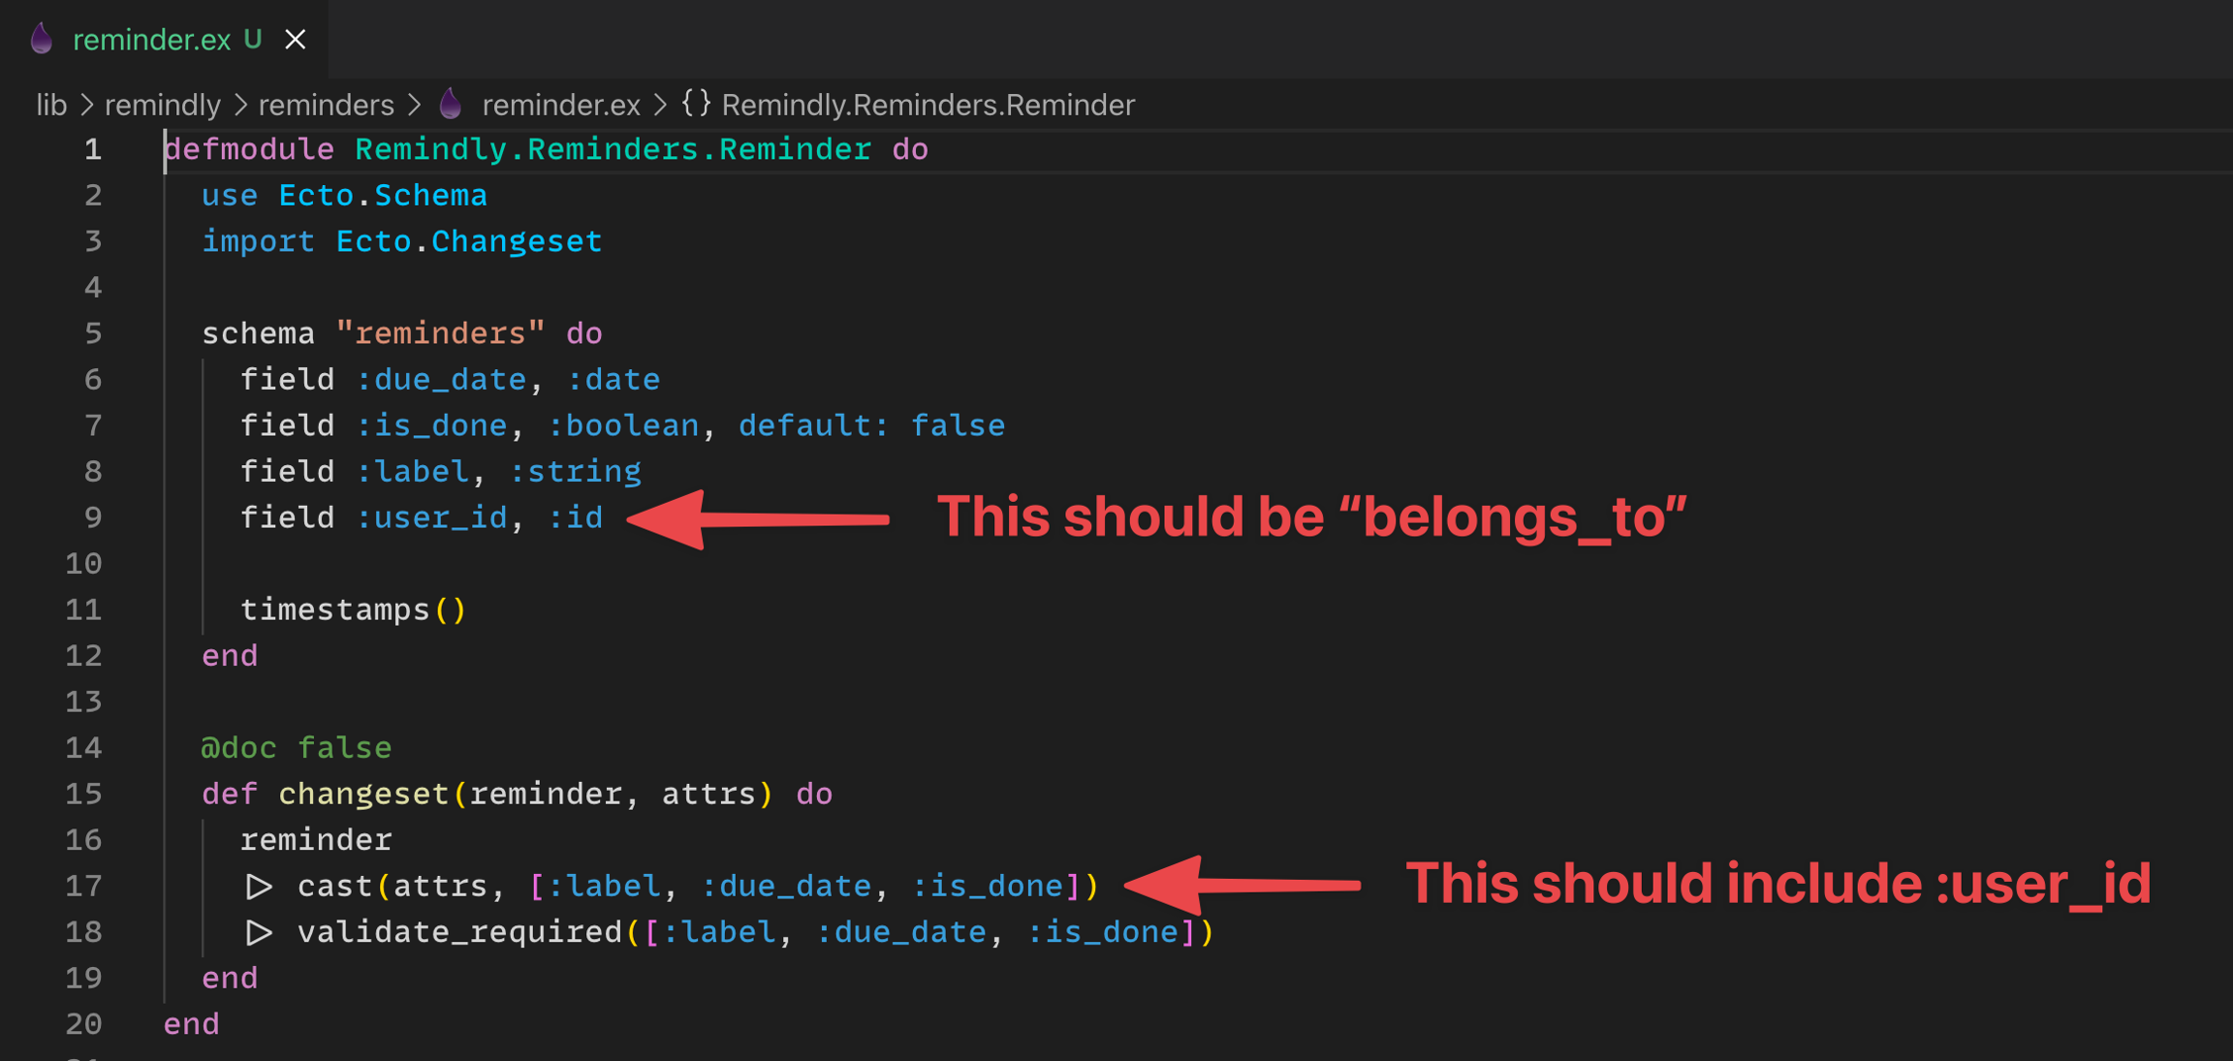
Task: Click the pipe triangle before validate_required
Action: pyautogui.click(x=258, y=932)
